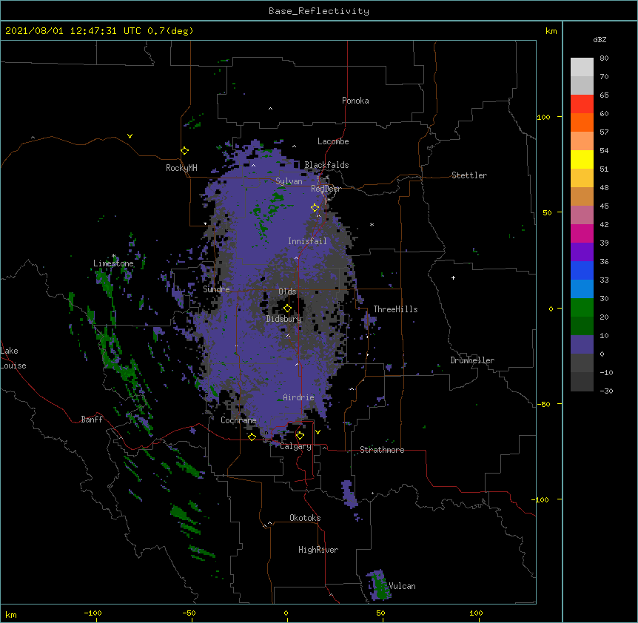Pick the bright green 30-20 dBZ legend swatch

pos(582,308)
